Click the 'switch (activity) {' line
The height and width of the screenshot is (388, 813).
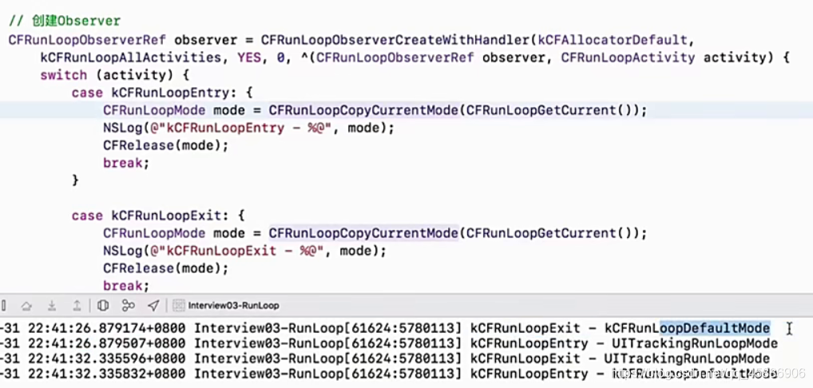click(x=114, y=75)
